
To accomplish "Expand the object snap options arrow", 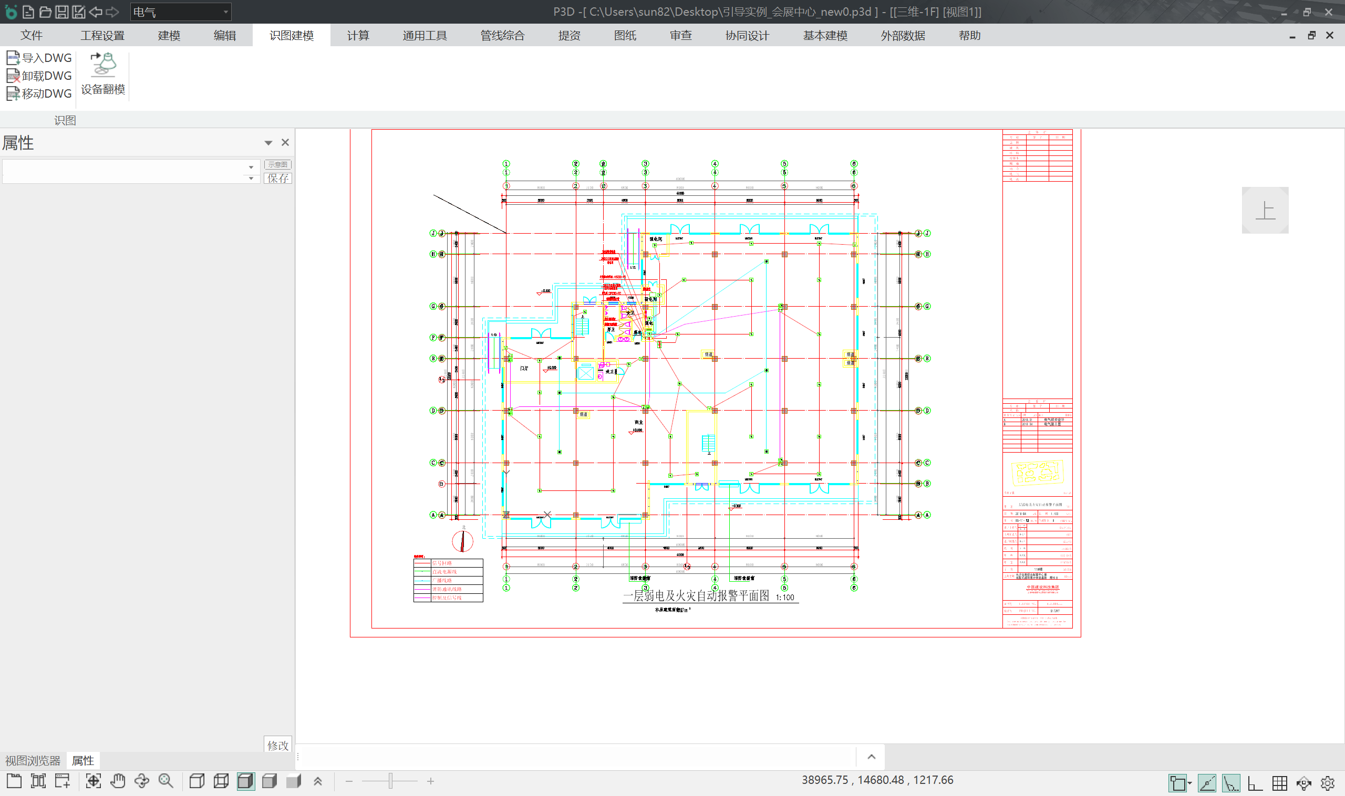I will 1190,783.
